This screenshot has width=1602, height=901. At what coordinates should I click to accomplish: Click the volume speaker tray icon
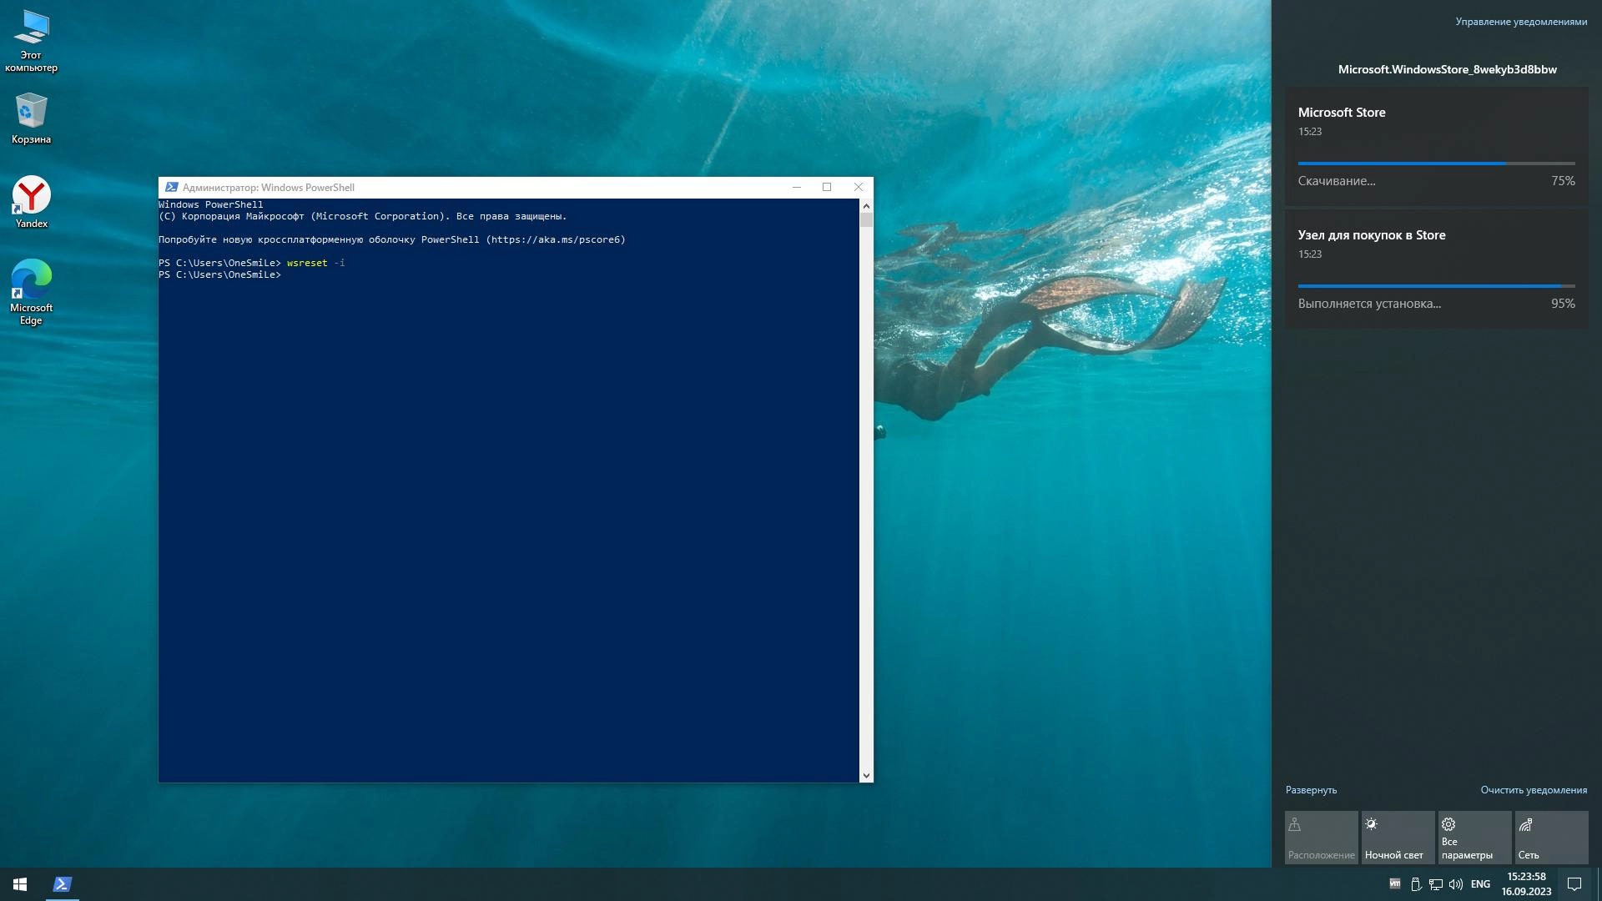tap(1456, 884)
